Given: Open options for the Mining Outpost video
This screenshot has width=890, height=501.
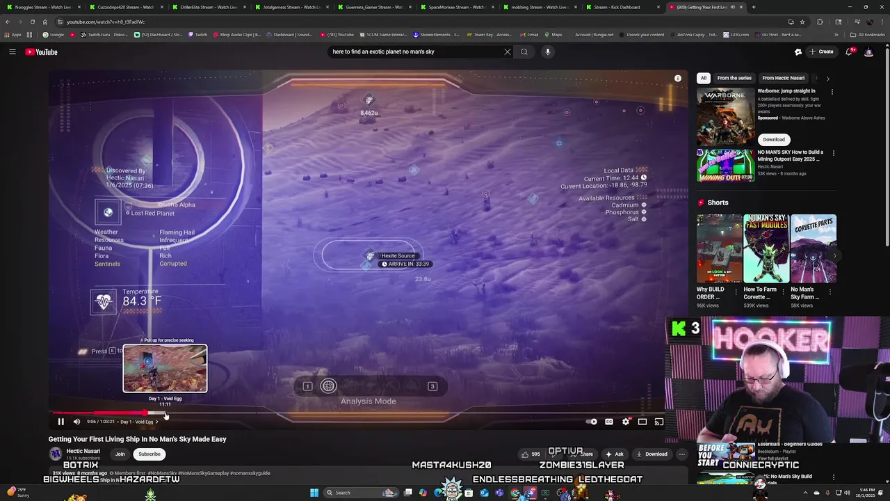Looking at the screenshot, I should (834, 153).
